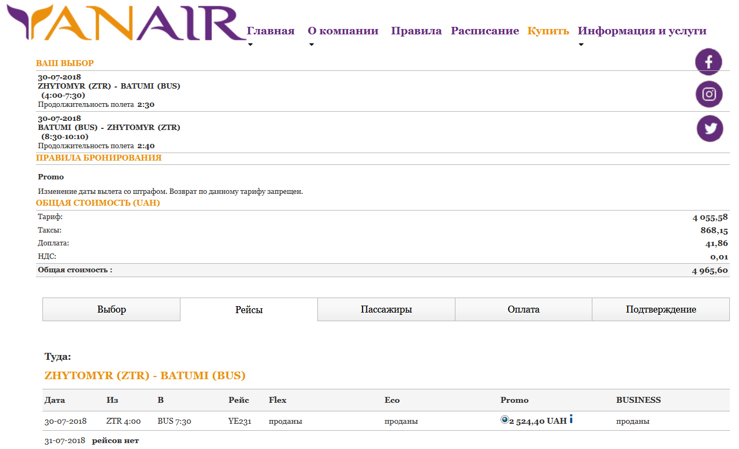Switch to the Выбор step tab
The image size is (739, 449).
click(x=112, y=309)
